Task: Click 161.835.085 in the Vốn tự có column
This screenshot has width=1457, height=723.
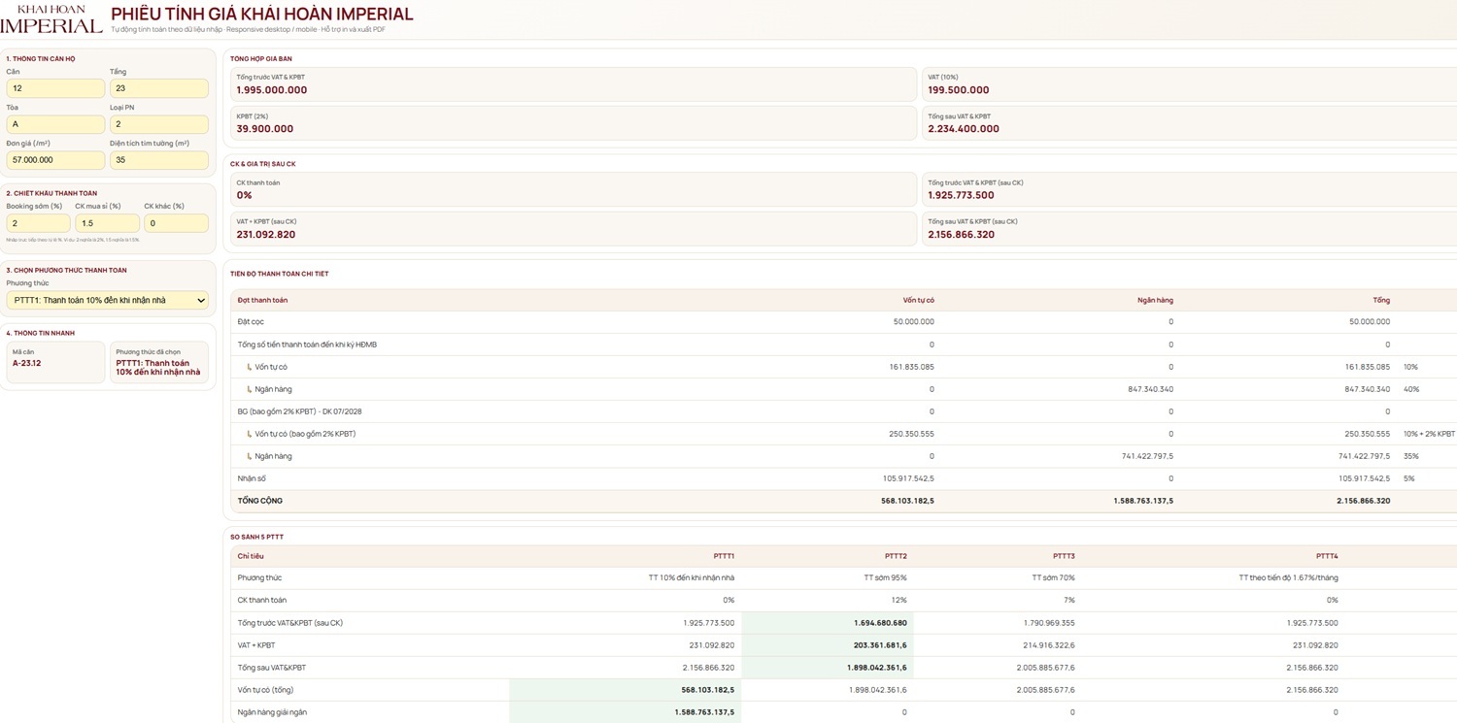Action: [x=912, y=367]
